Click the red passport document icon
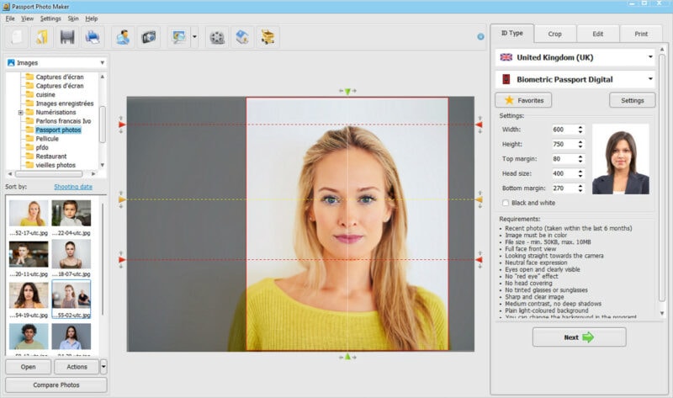Viewport: 673px width, 398px height. point(506,79)
